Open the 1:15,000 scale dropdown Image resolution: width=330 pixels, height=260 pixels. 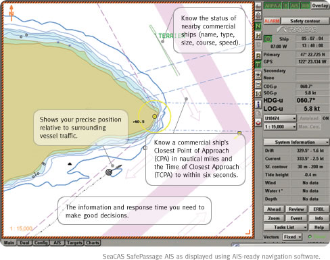point(280,127)
